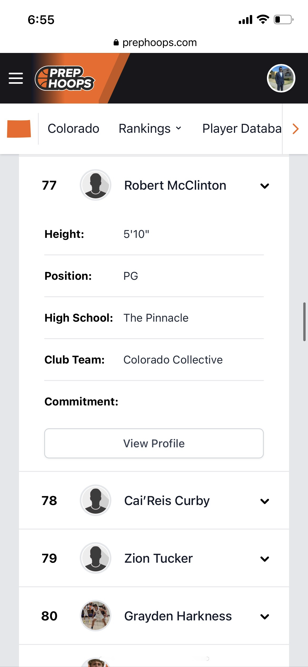Viewport: 308px width, 667px height.
Task: Select the Colorado nav item
Action: [x=73, y=129]
